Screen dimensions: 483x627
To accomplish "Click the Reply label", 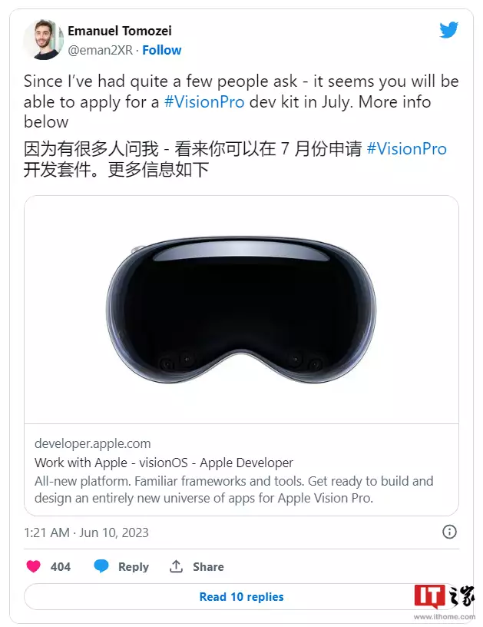I will click(x=134, y=566).
